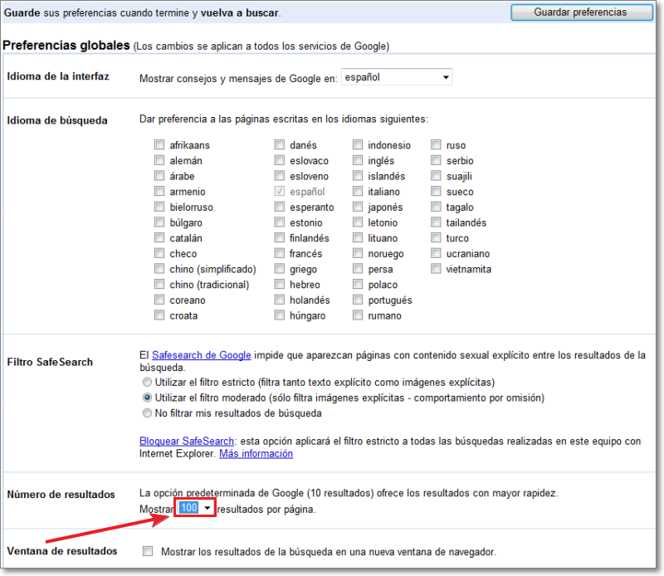This screenshot has width=664, height=576.
Task: Check the finlandés language checkbox
Action: click(280, 237)
